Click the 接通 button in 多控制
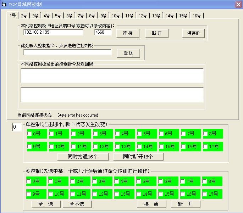Image resolution: width=243 pixels, height=213 pixels. pos(151,204)
